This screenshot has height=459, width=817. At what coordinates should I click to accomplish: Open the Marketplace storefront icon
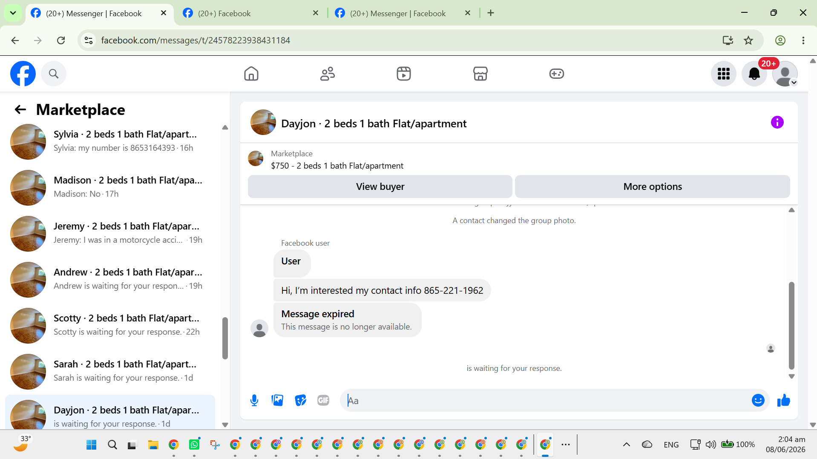pos(480,74)
